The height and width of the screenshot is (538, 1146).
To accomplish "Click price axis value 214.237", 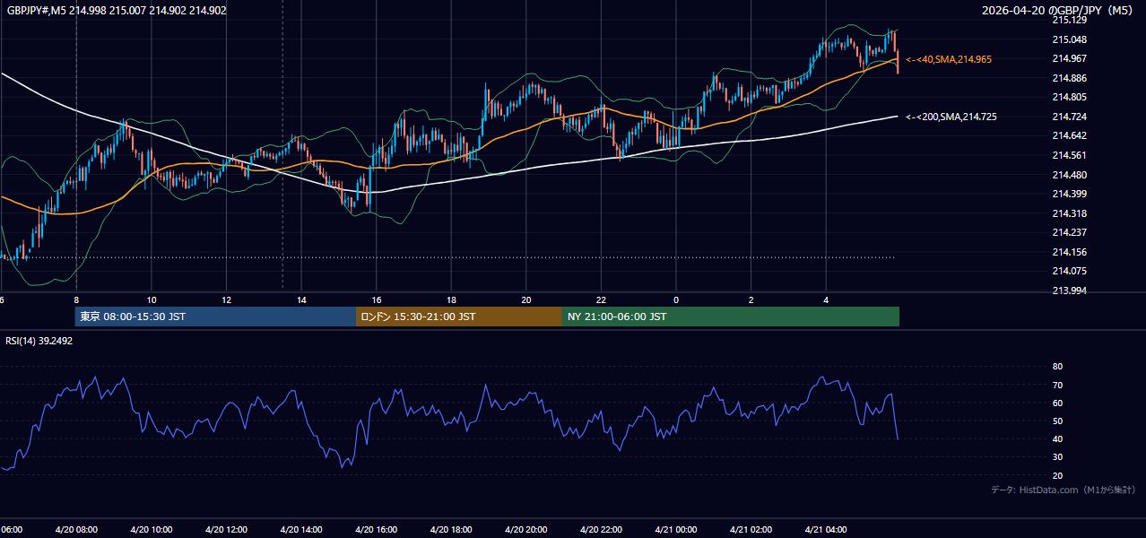I will click(x=1069, y=232).
